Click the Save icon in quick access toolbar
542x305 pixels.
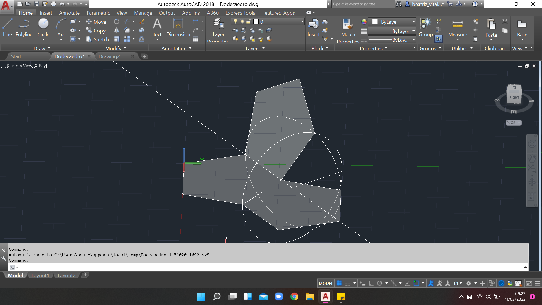tap(36, 4)
